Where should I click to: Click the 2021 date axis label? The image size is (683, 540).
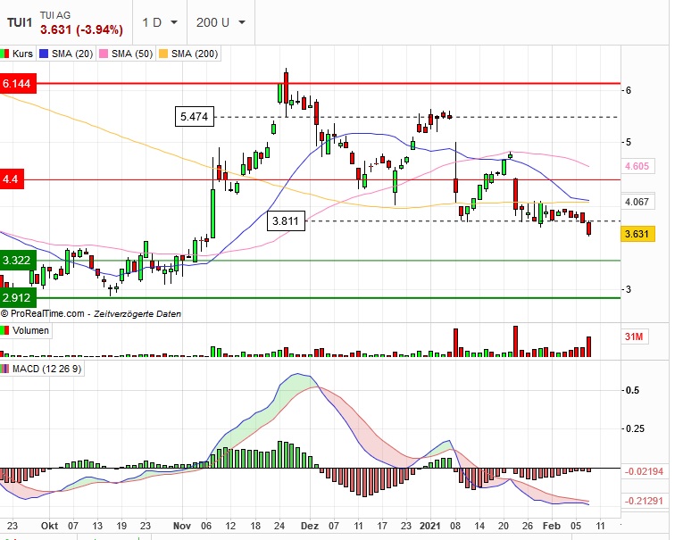430,526
